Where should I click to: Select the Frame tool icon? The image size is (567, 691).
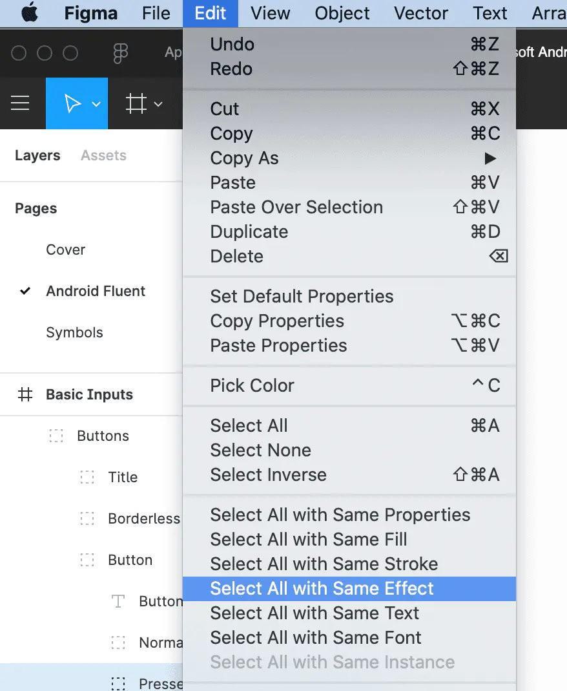136,103
